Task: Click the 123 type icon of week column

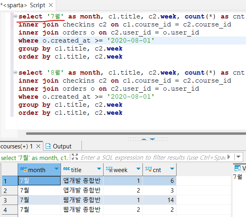Action: pyautogui.click(x=109, y=169)
